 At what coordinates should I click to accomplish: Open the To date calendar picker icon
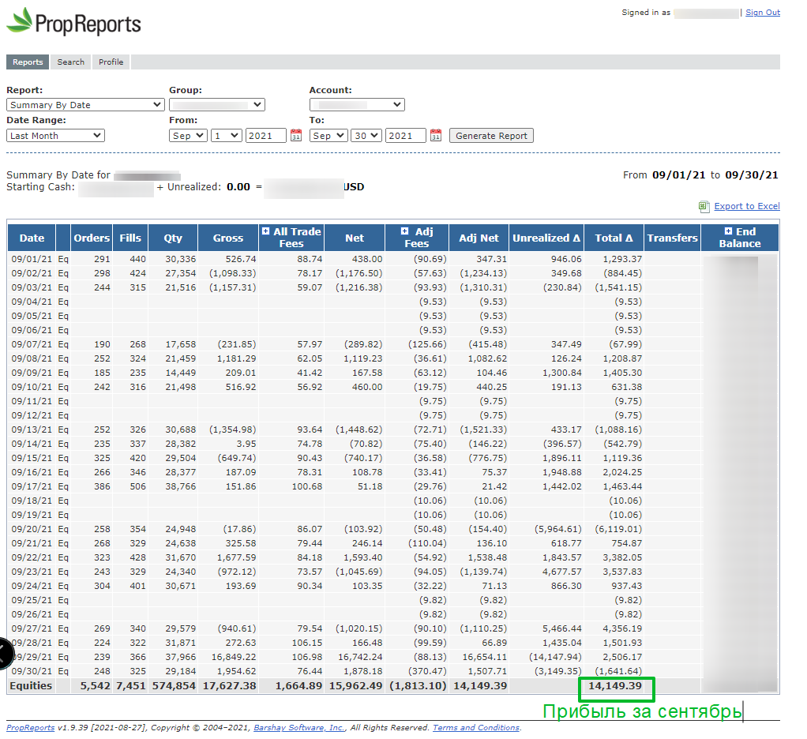point(436,136)
